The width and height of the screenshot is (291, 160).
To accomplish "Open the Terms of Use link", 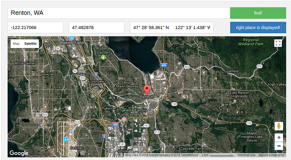I will pos(246,155).
